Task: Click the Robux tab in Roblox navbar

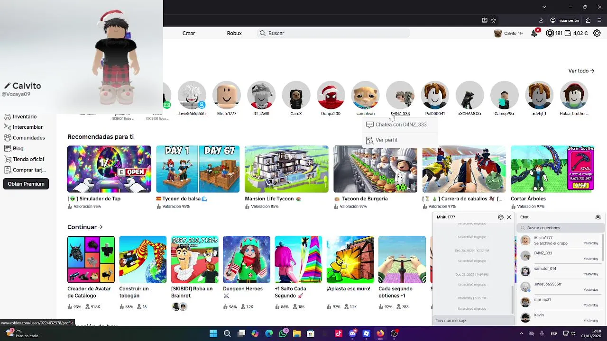Action: point(234,33)
